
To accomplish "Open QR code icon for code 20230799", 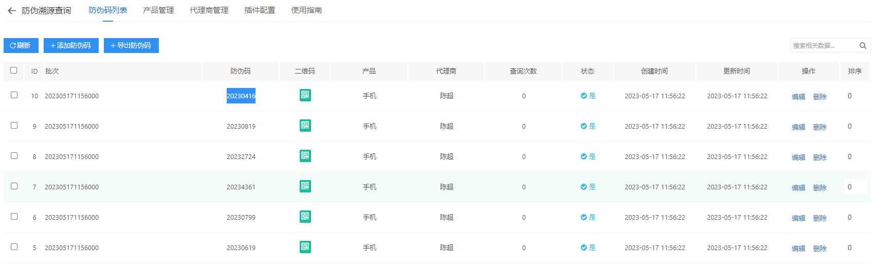I will [305, 217].
